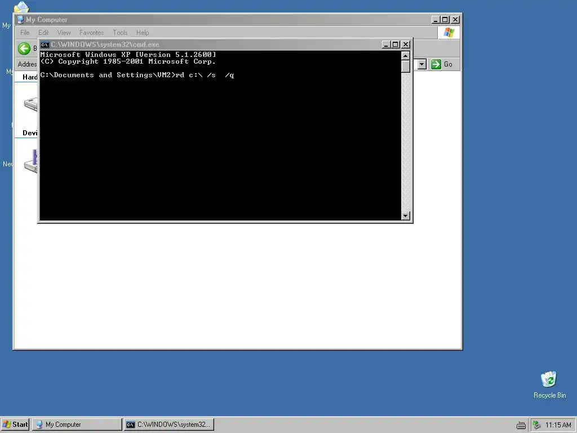Click the cmd scrollbar up arrow
Image resolution: width=577 pixels, height=433 pixels.
pyautogui.click(x=405, y=56)
